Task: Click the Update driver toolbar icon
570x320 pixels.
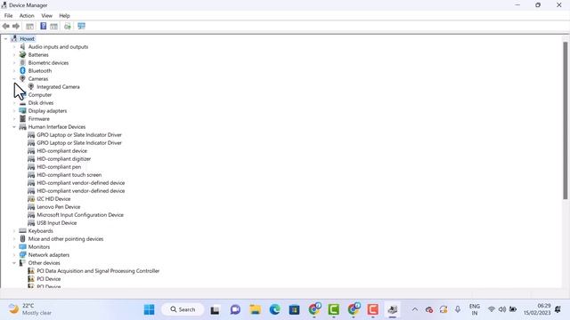Action: tap(68, 26)
